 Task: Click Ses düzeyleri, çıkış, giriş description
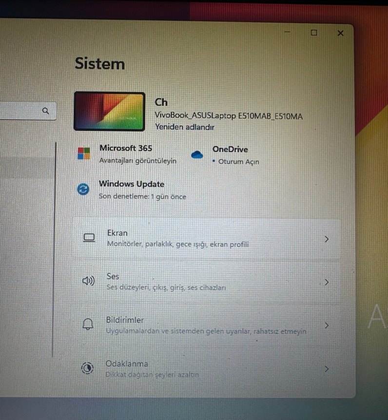[166, 287]
